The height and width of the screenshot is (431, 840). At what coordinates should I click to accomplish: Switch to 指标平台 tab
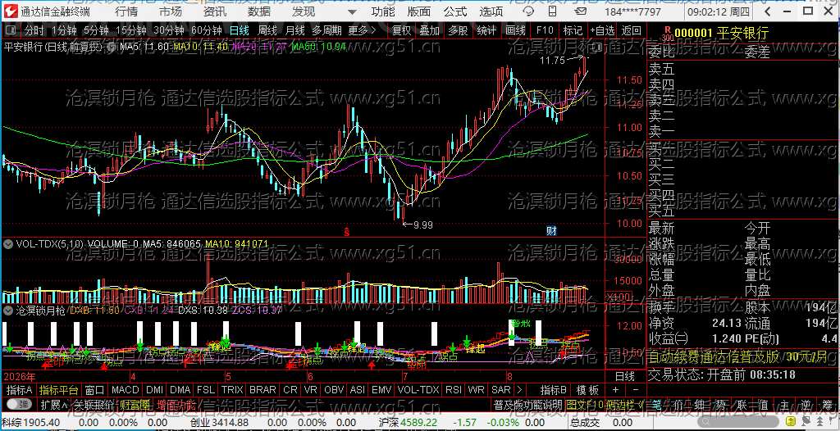[58, 390]
